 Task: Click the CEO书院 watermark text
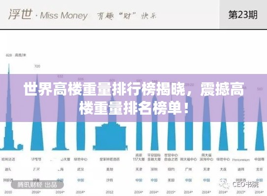[245, 184]
